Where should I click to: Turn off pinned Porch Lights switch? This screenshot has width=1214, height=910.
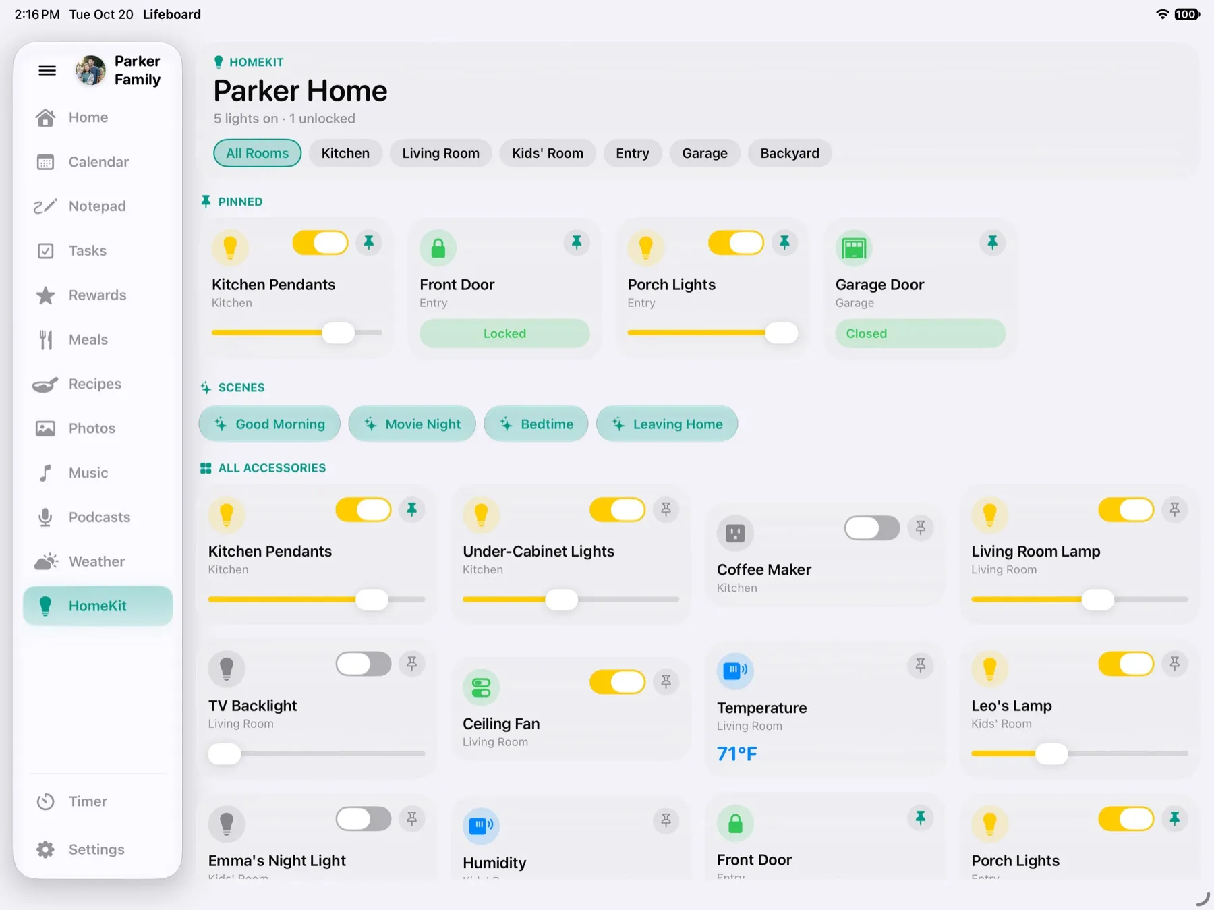736,243
